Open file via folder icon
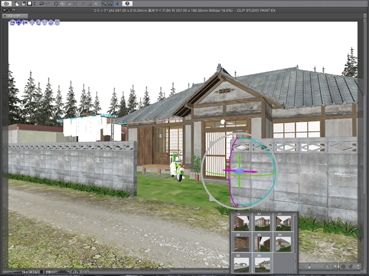The height and width of the screenshot is (276, 369). (x=23, y=4)
